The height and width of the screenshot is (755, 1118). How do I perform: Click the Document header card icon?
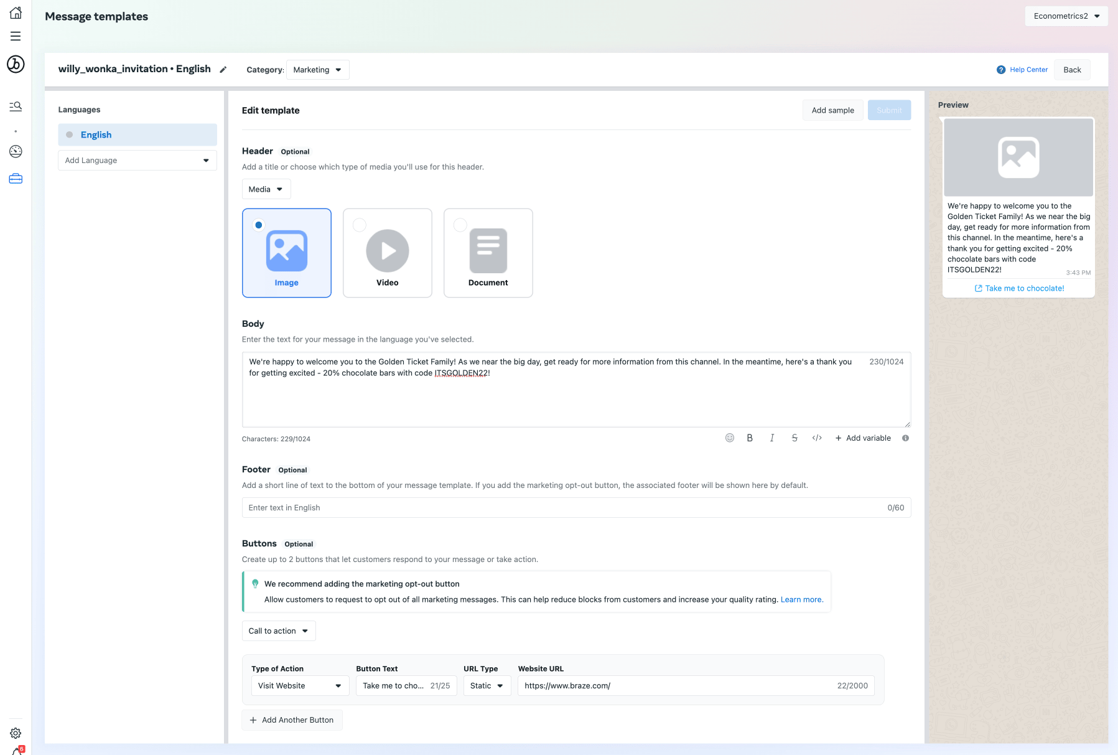pyautogui.click(x=488, y=251)
